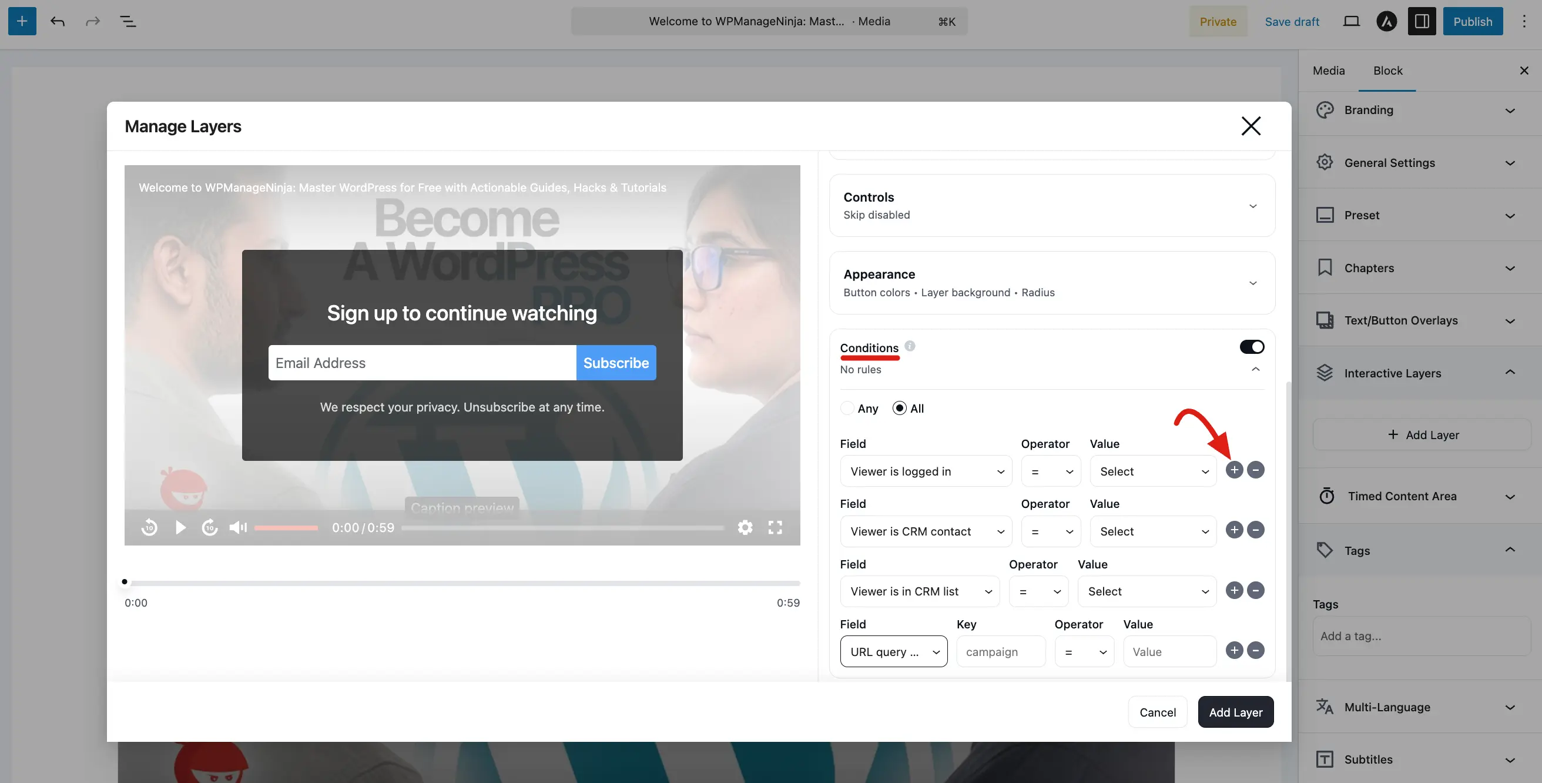
Task: Switch to the Block tab
Action: pyautogui.click(x=1387, y=71)
